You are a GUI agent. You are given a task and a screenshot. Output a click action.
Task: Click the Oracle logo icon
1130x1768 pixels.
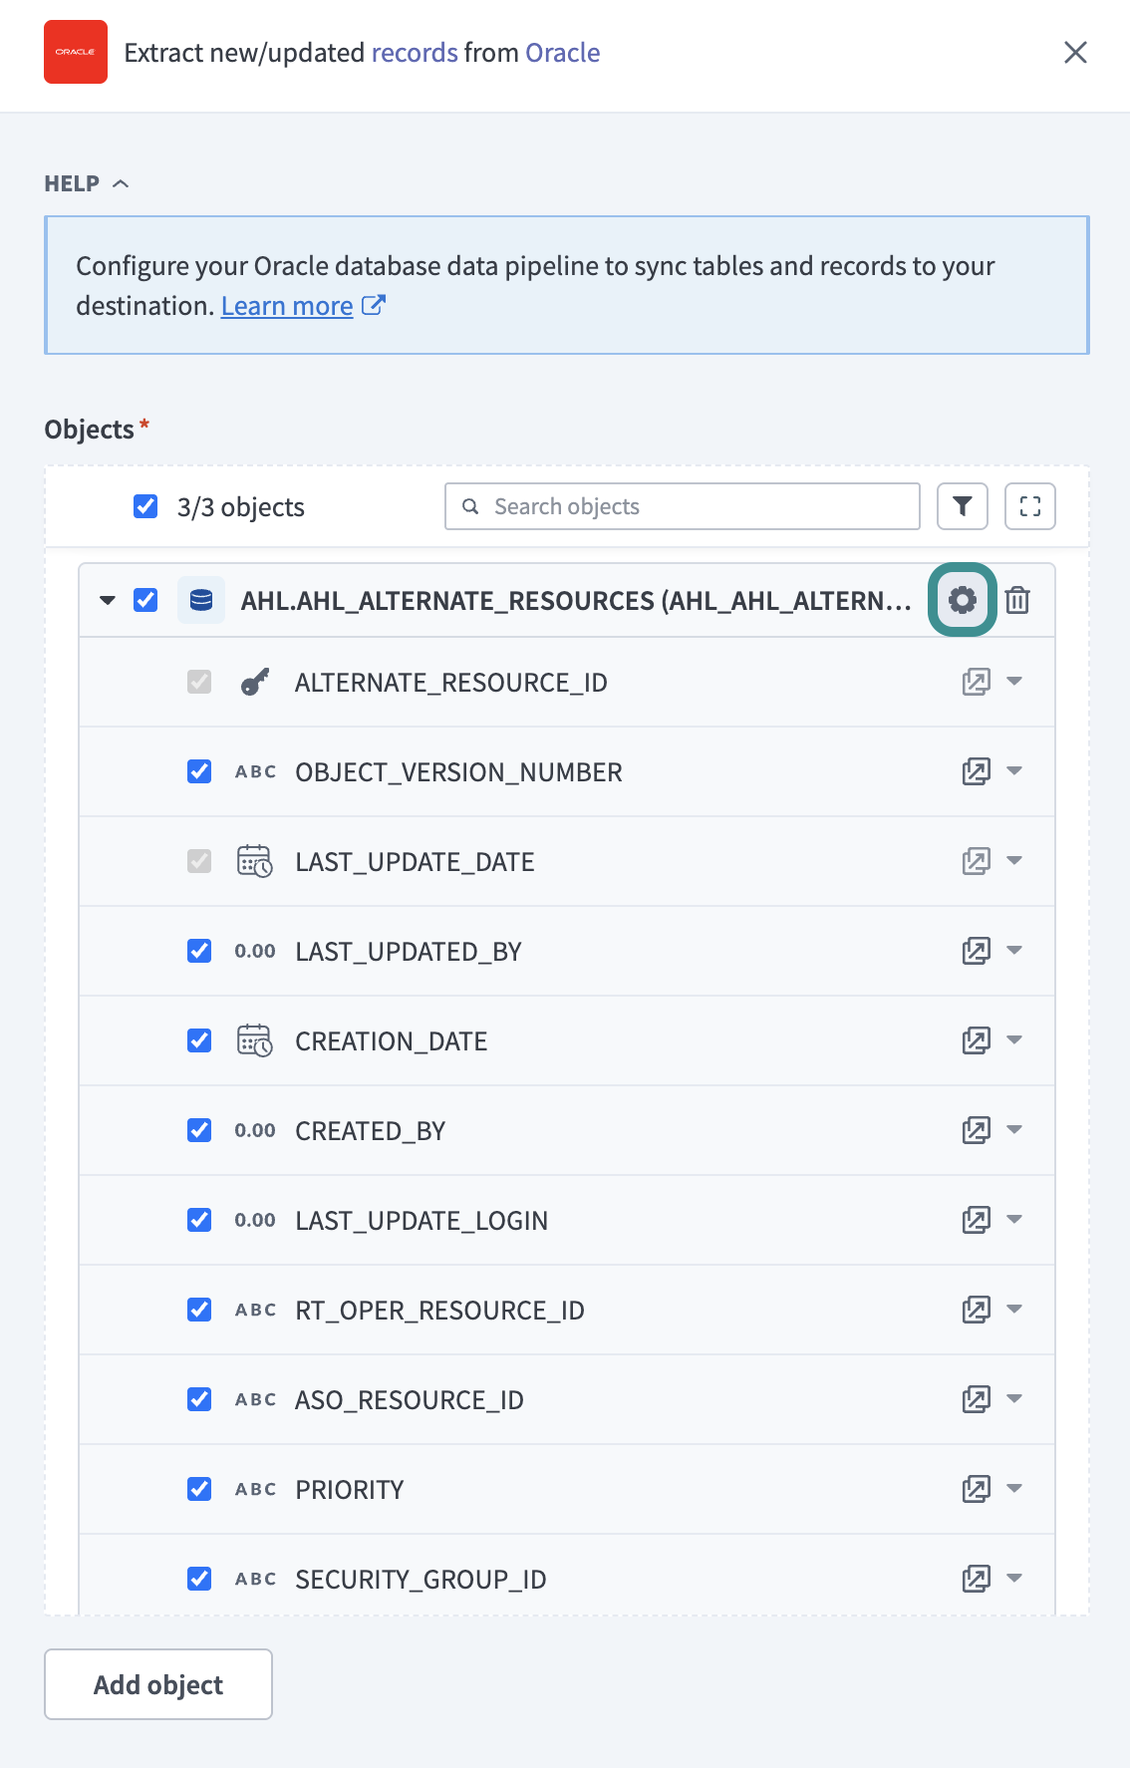pos(76,52)
